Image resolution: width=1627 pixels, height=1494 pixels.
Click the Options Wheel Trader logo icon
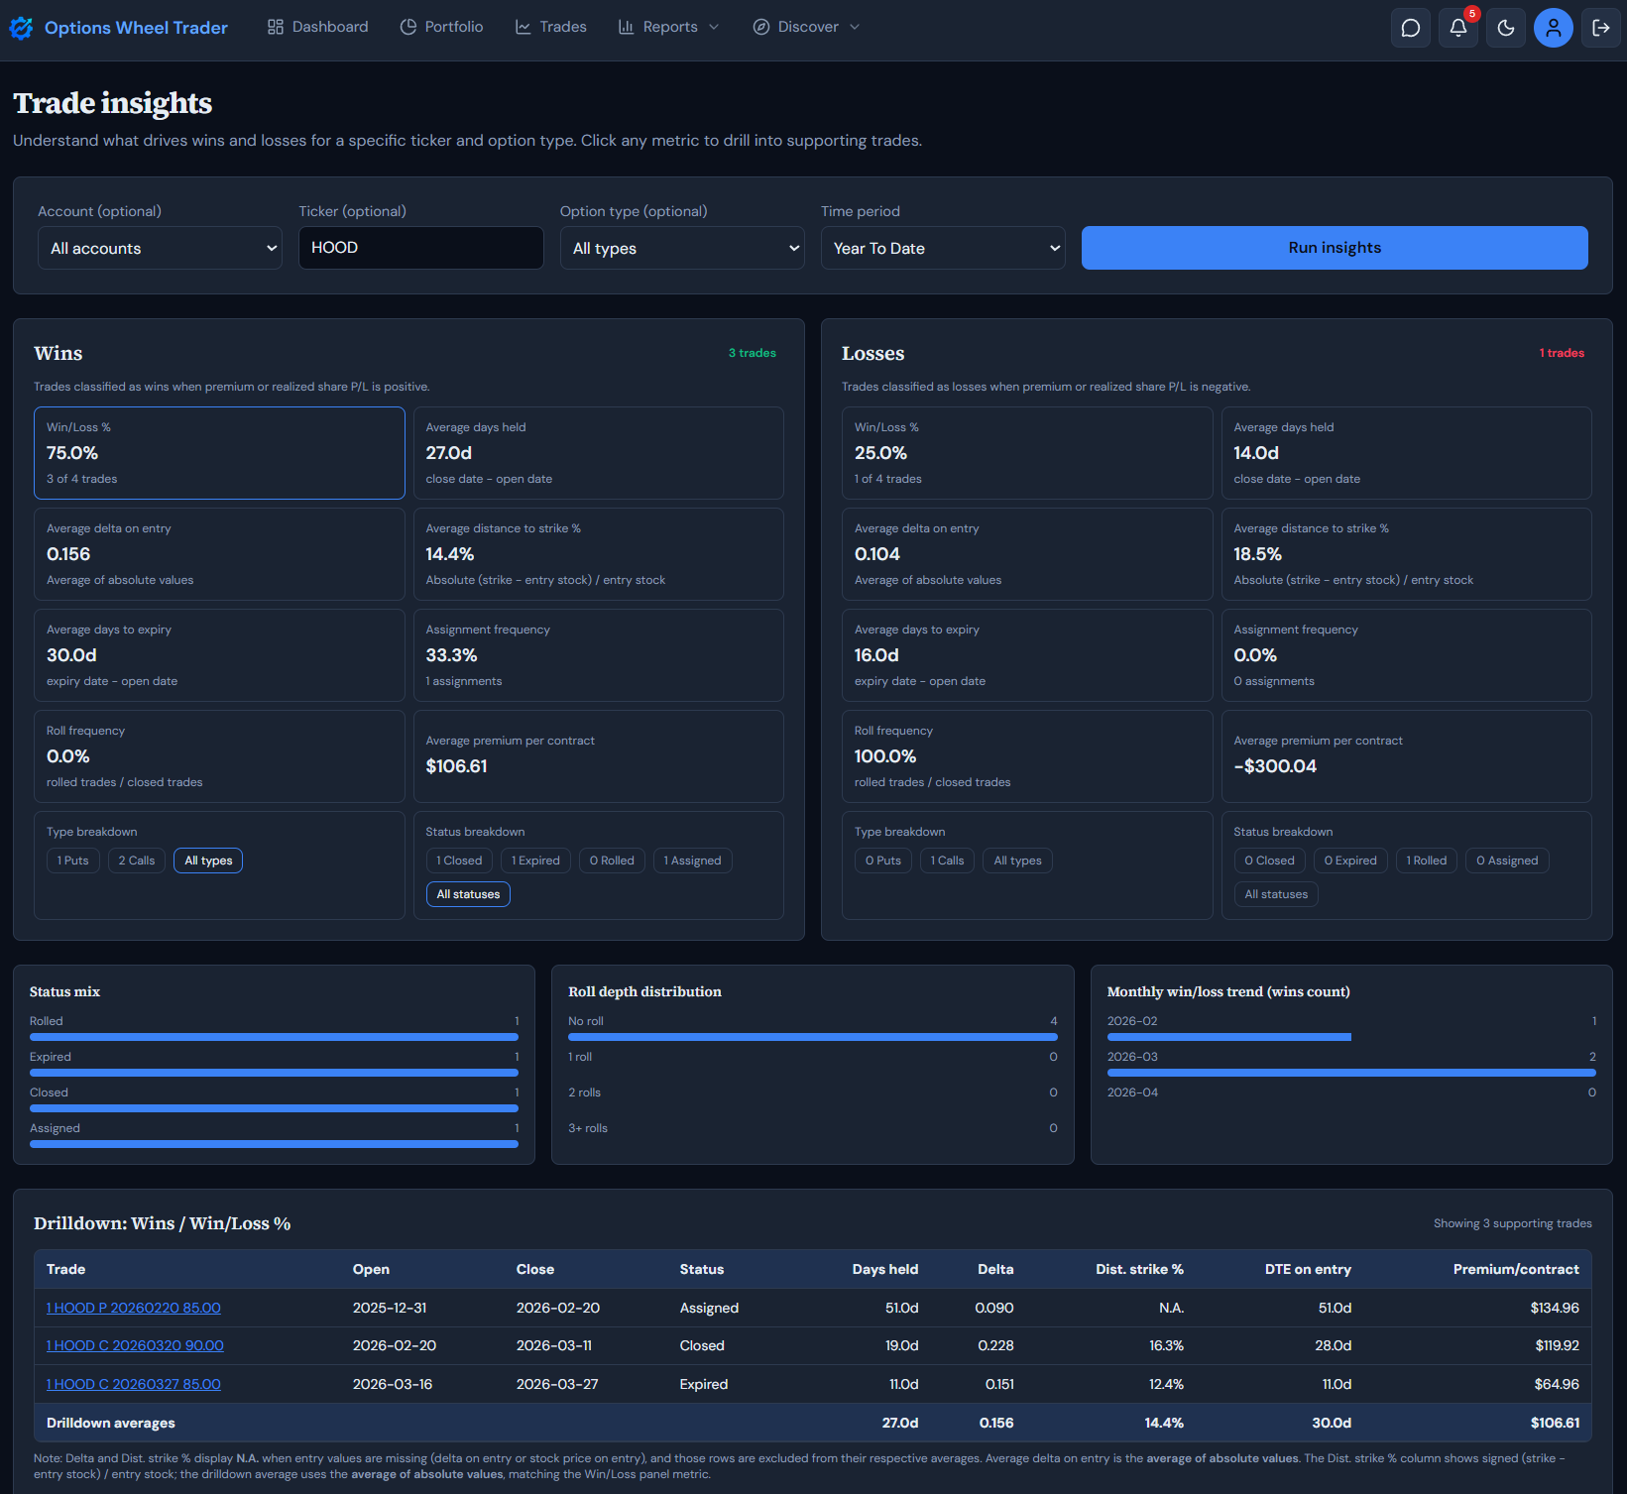tap(21, 28)
